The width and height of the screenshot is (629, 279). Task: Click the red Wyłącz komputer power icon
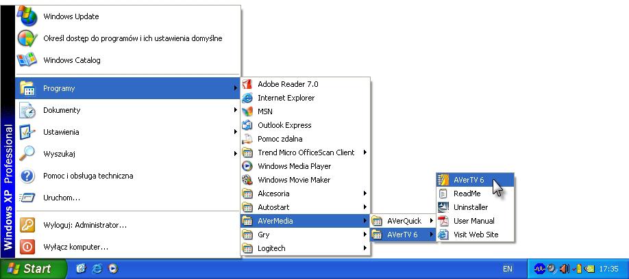27,247
